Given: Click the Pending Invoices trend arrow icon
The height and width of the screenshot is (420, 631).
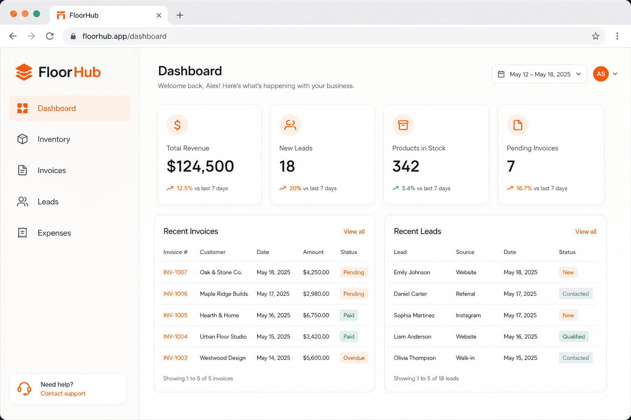Looking at the screenshot, I should [x=510, y=188].
